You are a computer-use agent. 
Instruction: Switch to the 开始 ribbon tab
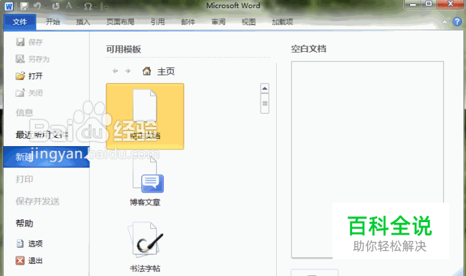click(53, 22)
